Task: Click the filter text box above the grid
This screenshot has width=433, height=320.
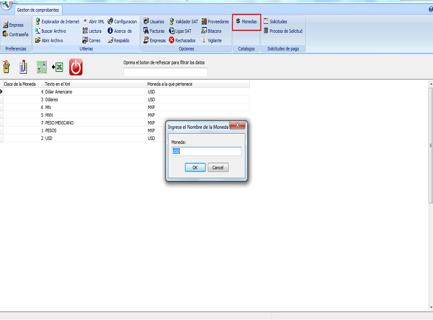Action: click(x=165, y=72)
